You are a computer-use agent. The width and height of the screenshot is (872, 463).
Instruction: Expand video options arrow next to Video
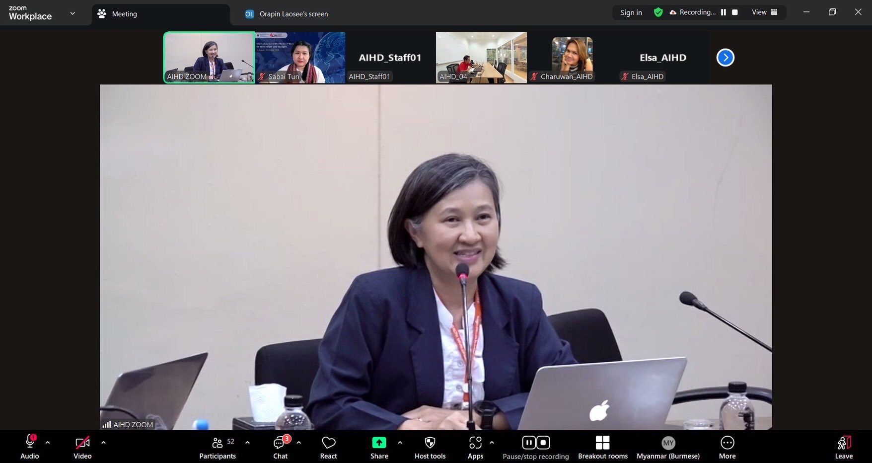[x=103, y=442]
